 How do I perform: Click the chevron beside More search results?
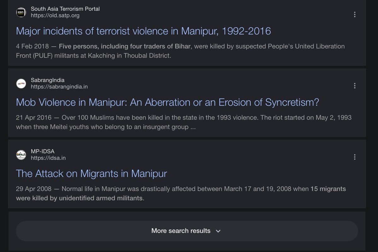point(218,231)
